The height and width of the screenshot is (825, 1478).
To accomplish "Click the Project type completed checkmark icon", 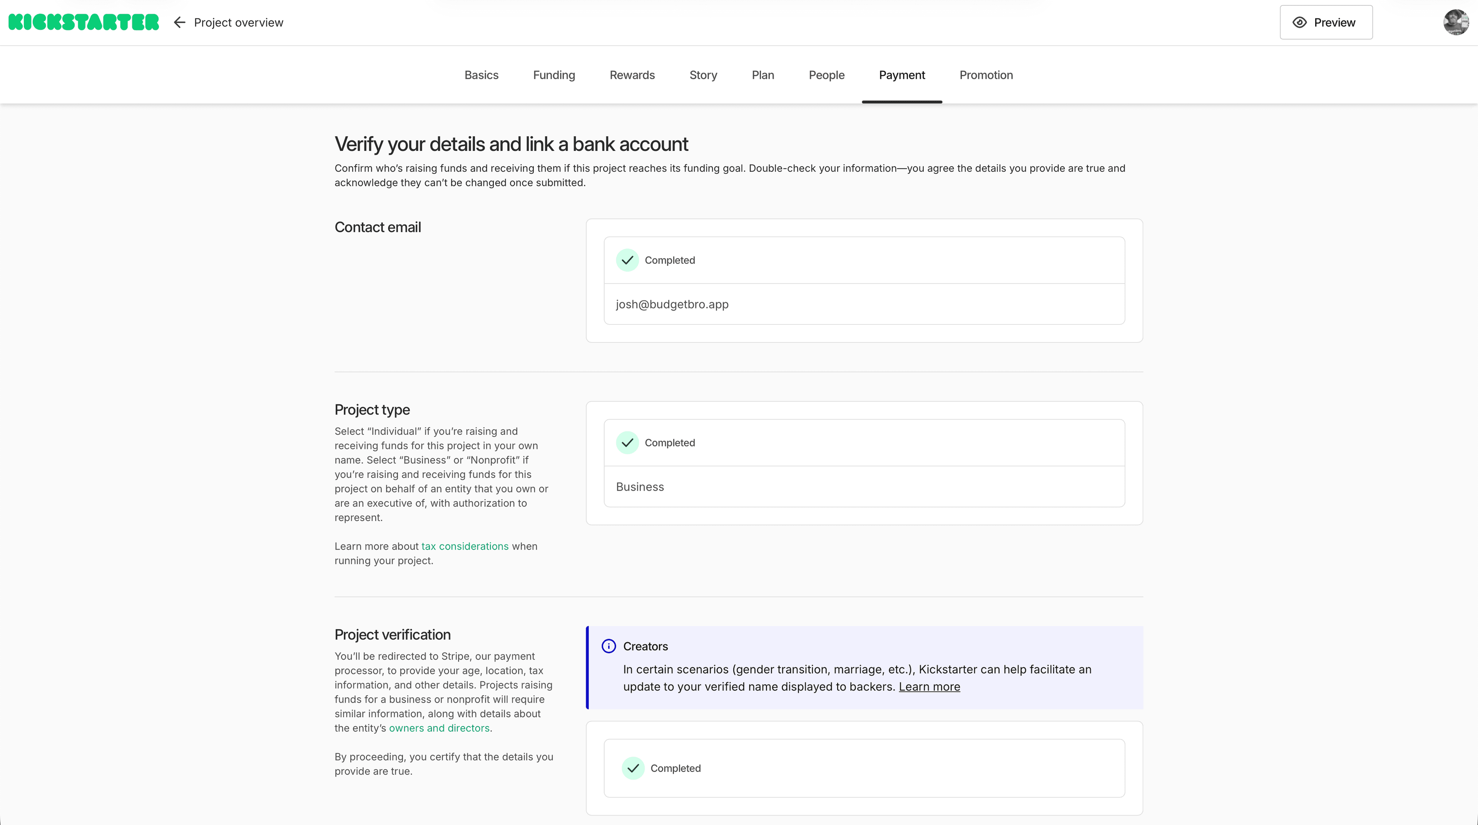I will pos(627,443).
